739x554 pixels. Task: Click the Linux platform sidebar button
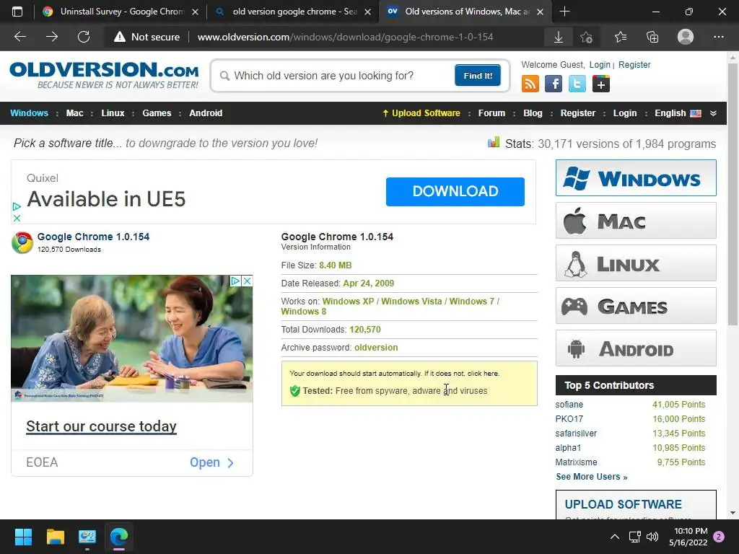point(636,263)
